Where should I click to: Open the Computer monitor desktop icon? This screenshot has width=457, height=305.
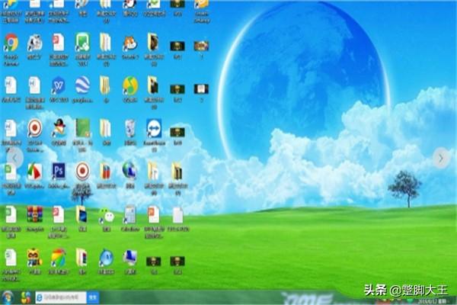[x=130, y=258]
